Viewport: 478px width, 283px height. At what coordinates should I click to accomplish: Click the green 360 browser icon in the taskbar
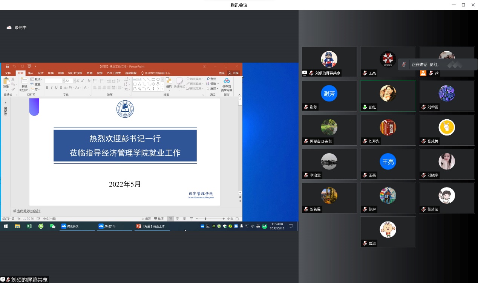[x=41, y=226]
